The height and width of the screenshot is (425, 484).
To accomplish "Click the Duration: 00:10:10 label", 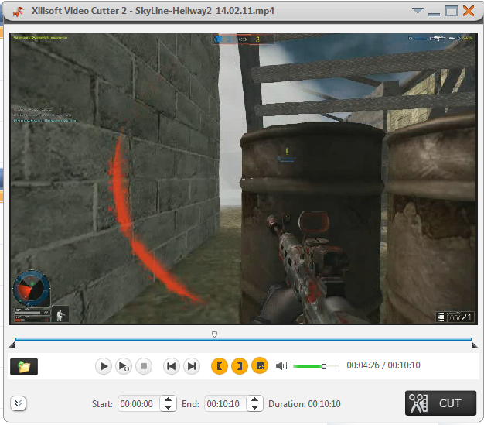I will pyautogui.click(x=305, y=404).
